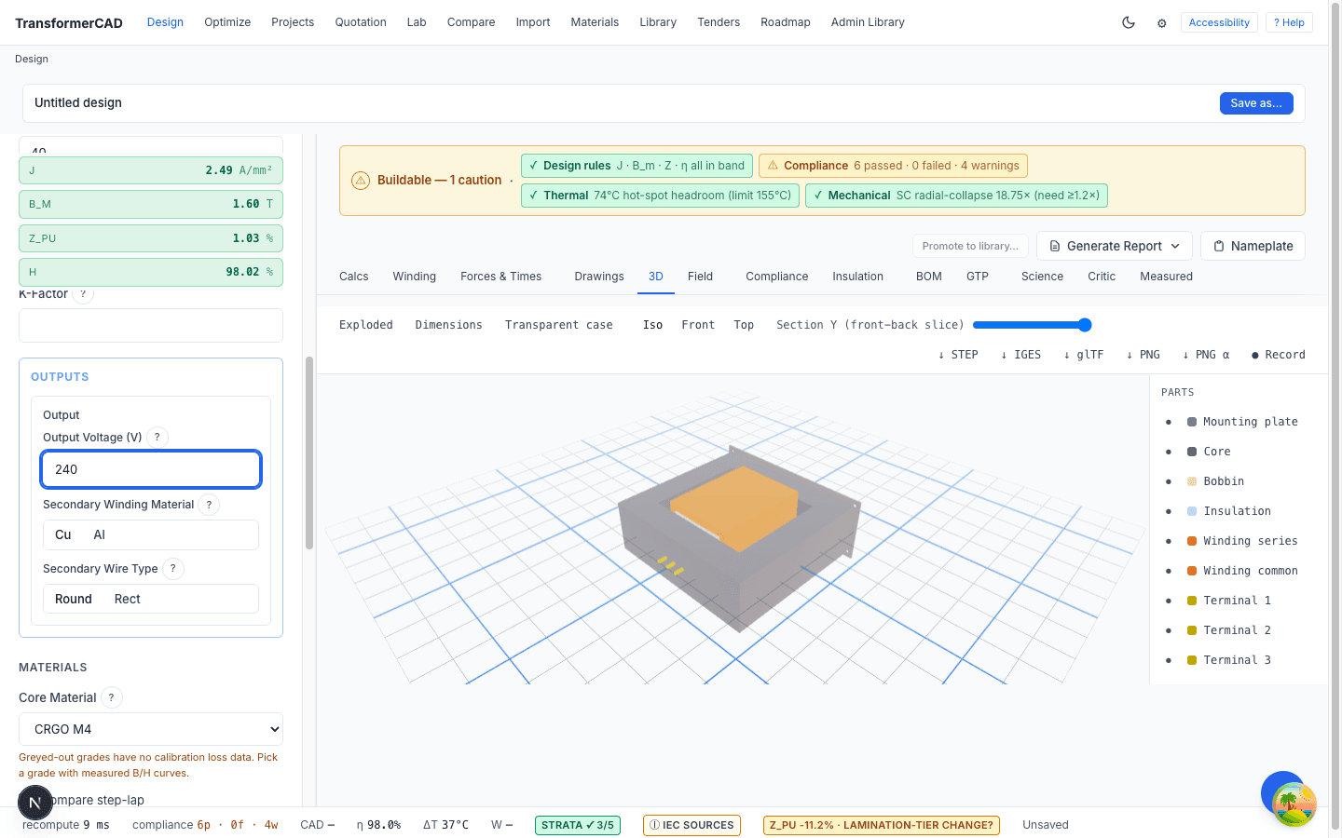Click the Core part color swatch

1192,452
